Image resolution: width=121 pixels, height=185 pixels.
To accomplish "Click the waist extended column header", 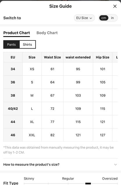I will pos(78,57).
